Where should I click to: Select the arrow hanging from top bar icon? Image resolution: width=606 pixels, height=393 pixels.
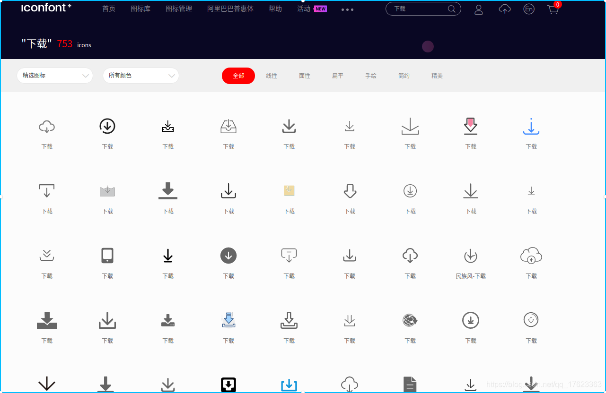click(x=47, y=191)
